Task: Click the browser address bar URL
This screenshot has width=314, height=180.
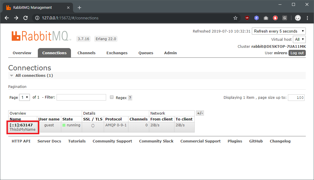Action: 70,18
